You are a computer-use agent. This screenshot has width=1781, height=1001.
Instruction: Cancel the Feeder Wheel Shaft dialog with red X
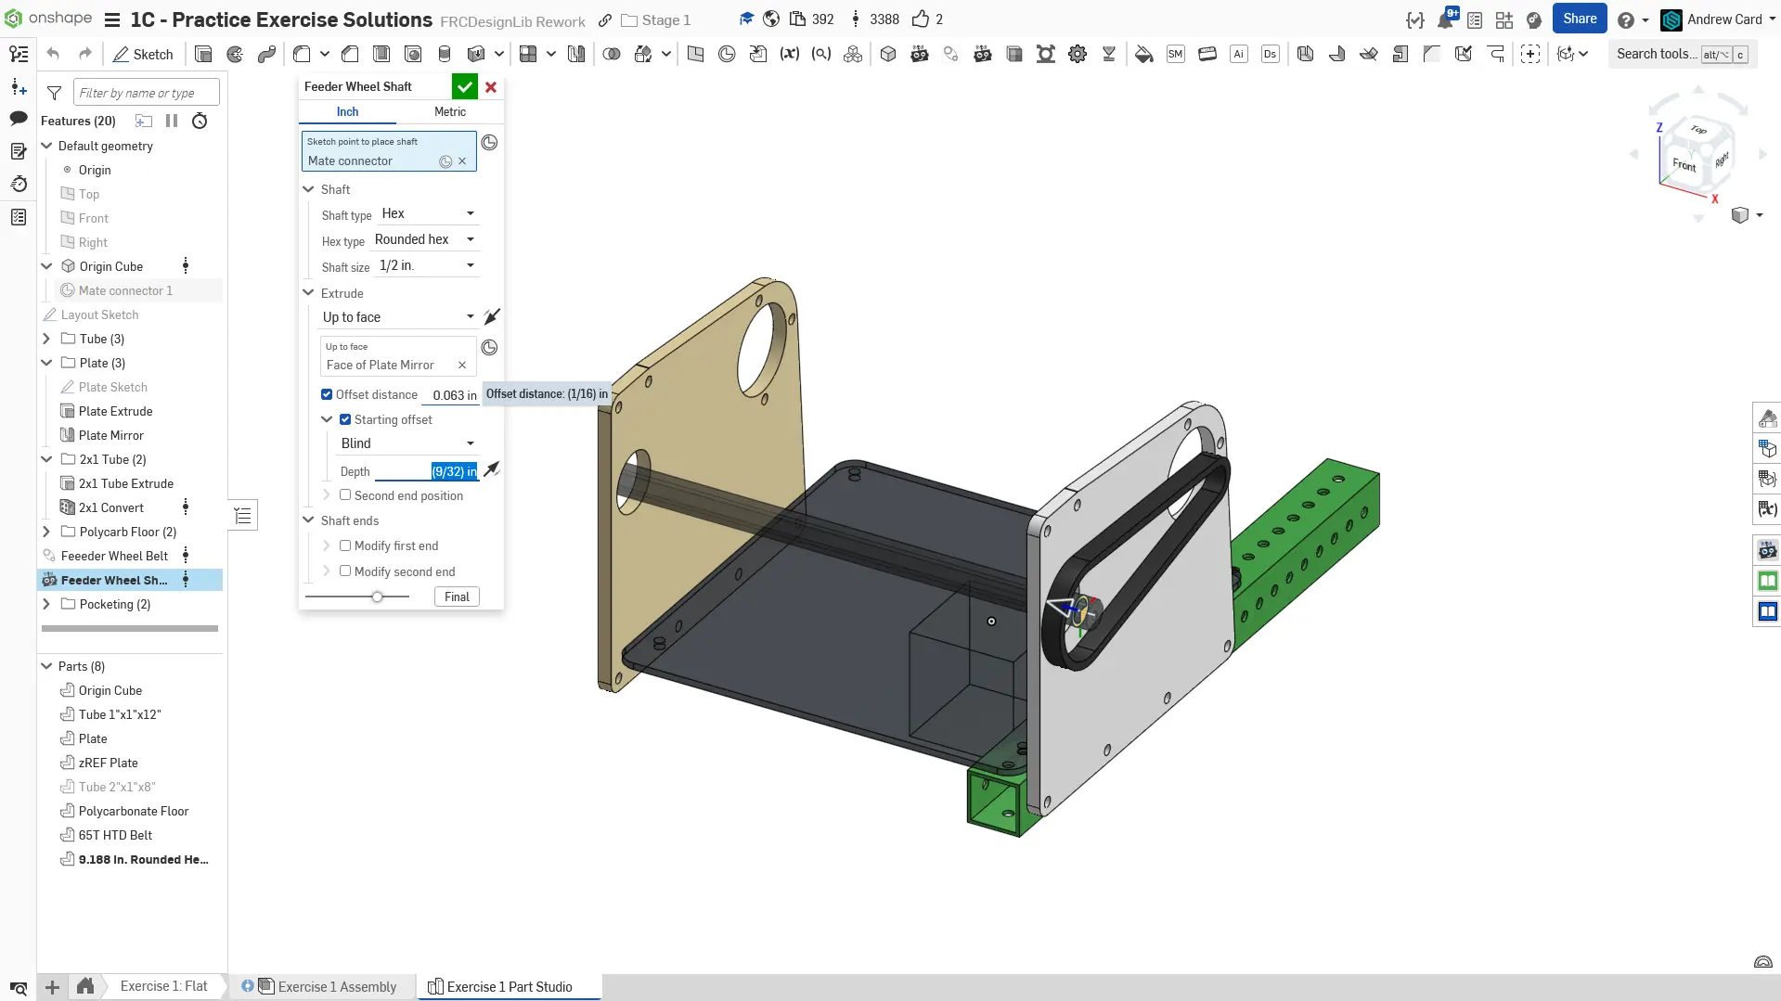coord(491,86)
